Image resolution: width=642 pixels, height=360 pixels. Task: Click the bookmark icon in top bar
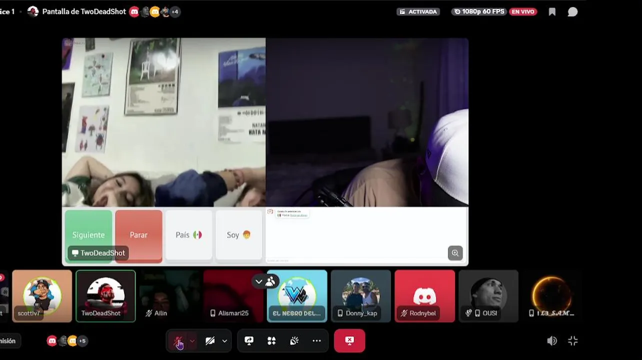click(x=552, y=11)
